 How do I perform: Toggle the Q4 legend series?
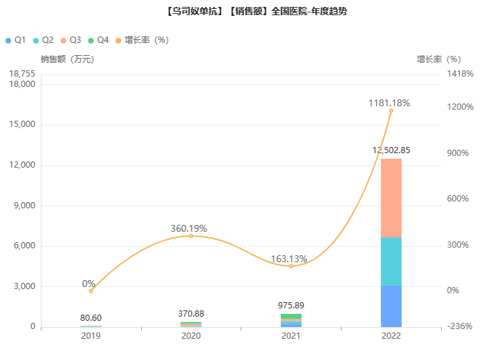point(103,40)
